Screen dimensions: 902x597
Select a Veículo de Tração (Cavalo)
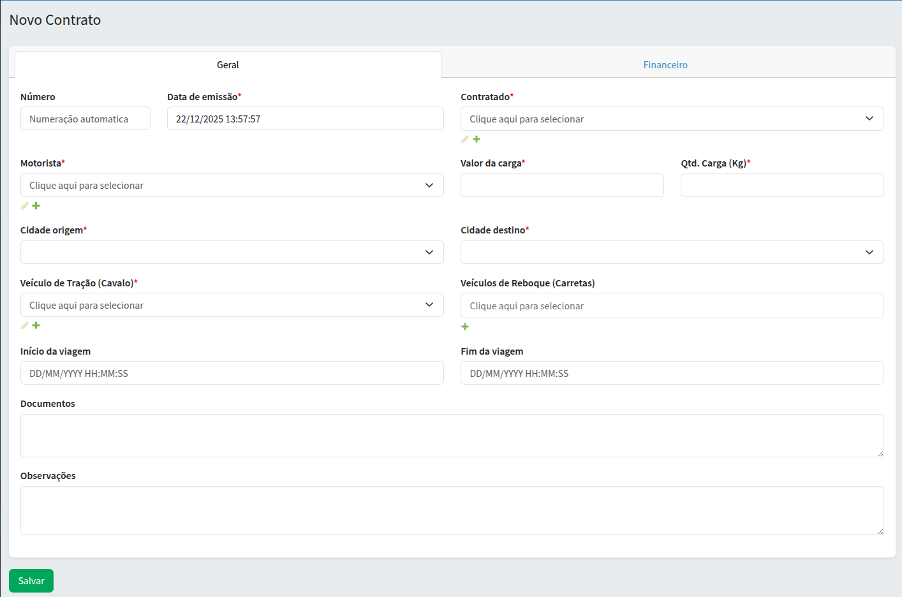click(x=232, y=305)
